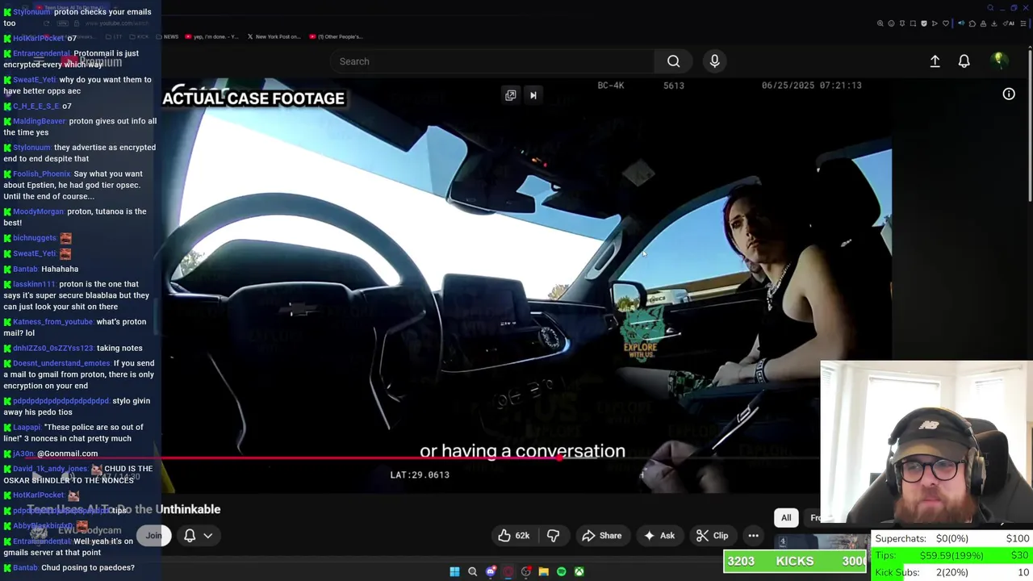Switch to the 'yep, i'm done' tab

pos(212,36)
